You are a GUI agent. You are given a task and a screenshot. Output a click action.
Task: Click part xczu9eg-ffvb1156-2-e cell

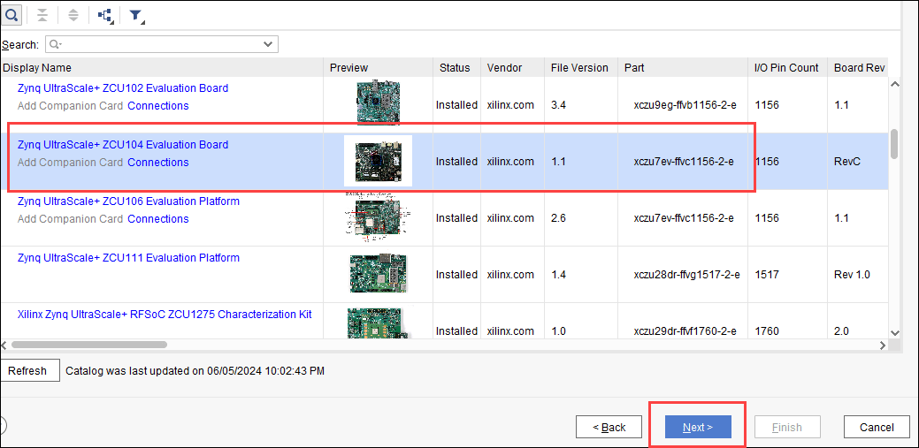click(x=685, y=105)
